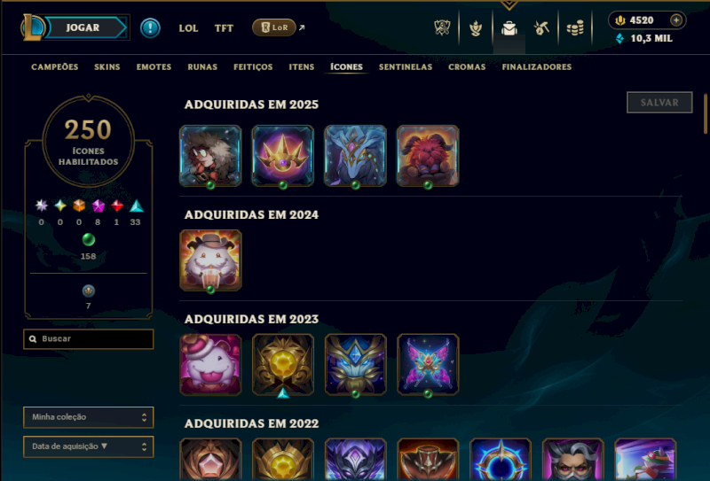This screenshot has height=481, width=710.
Task: Click the League of Legends logo
Action: pos(32,27)
